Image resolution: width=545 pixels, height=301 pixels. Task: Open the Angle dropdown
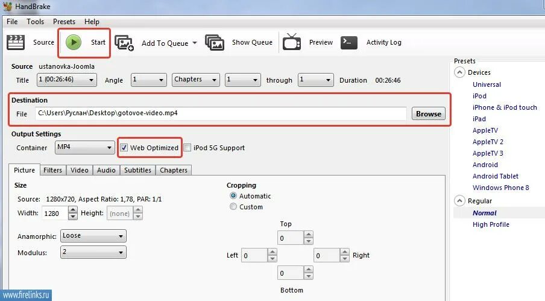(149, 80)
